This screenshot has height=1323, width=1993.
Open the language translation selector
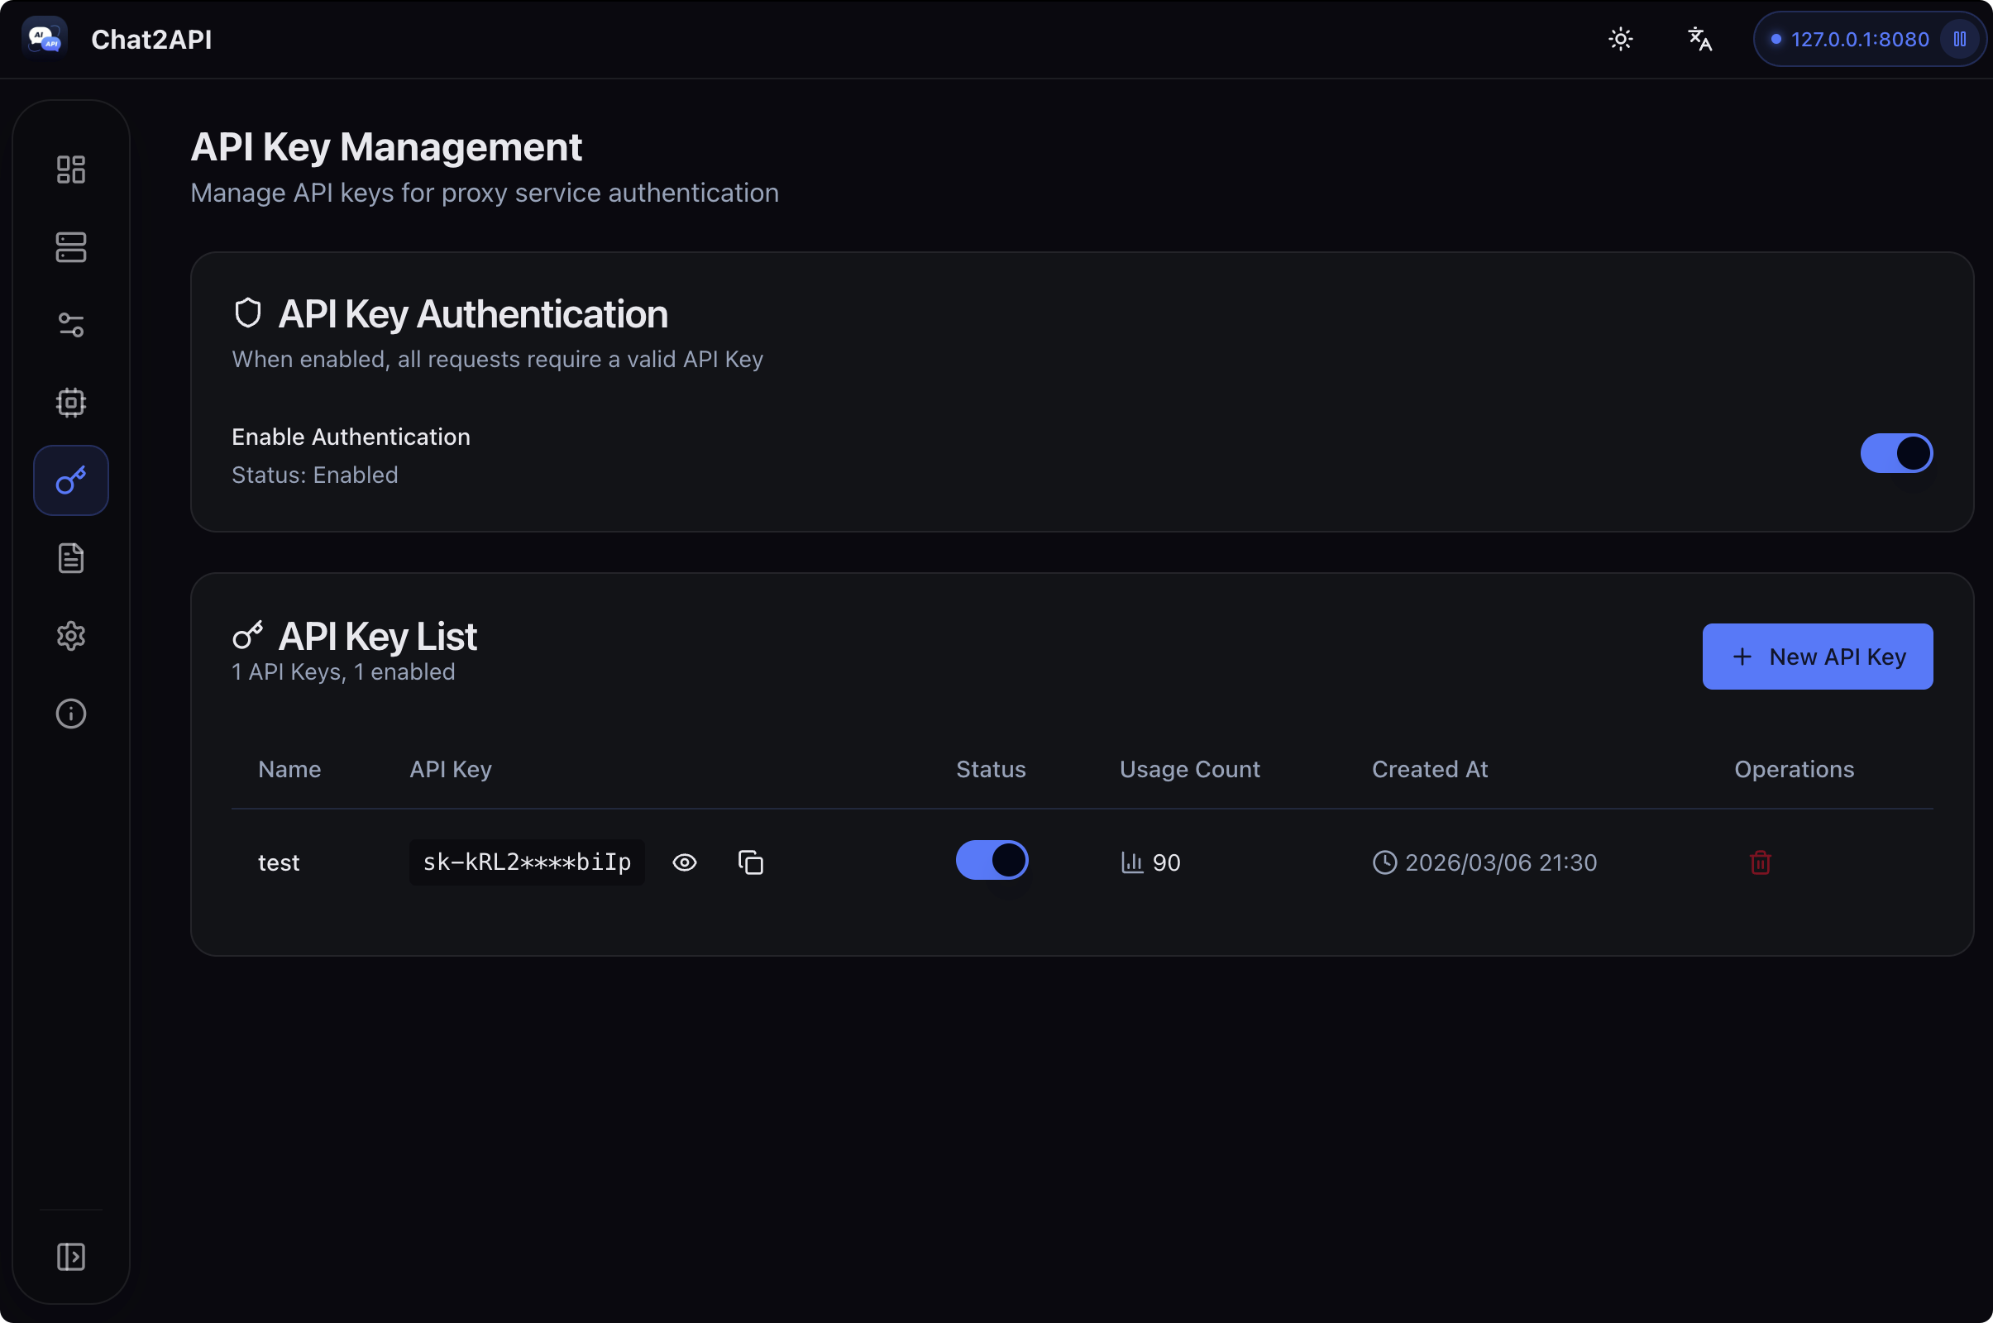coord(1699,39)
